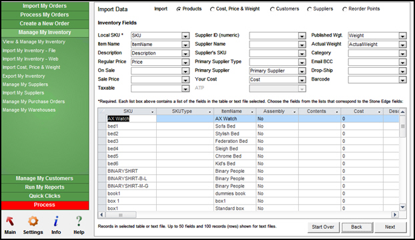The height and width of the screenshot is (240, 415).
Task: Choose the Reorder Points radio button
Action: click(344, 9)
